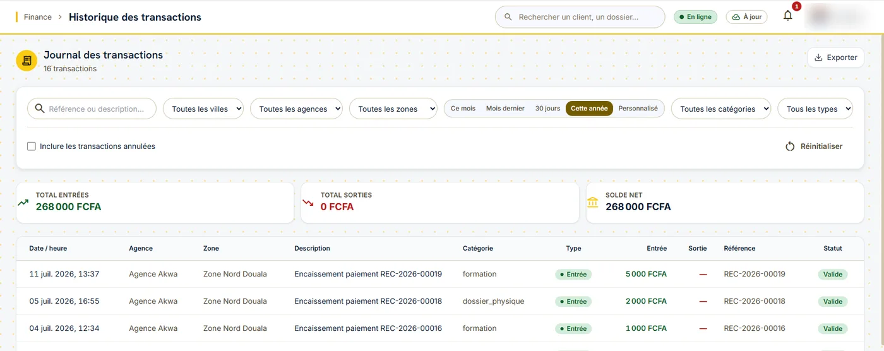Viewport: 884px width, 351px height.
Task: Click Encaissement paiement REC-2026-00018 description
Action: [368, 302]
